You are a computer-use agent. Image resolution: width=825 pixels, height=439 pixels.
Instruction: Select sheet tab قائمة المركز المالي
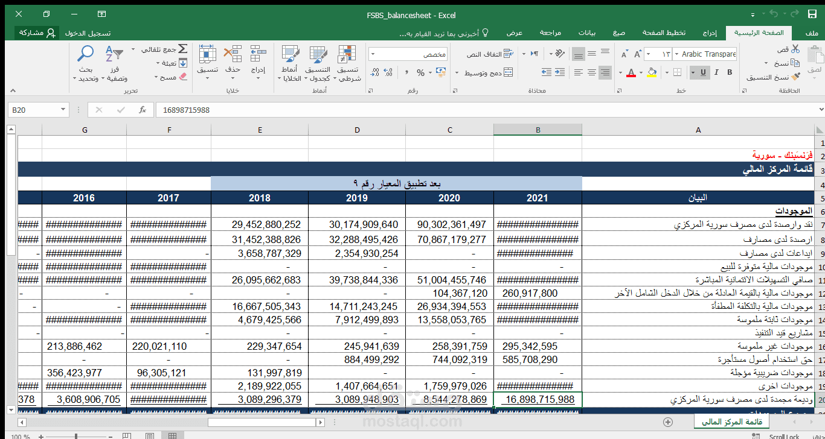point(731,422)
